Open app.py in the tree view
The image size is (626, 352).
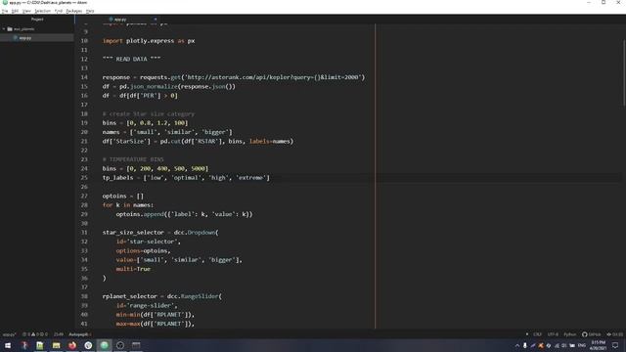pos(25,38)
